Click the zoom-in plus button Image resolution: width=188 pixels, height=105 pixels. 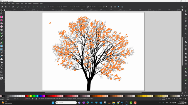pyautogui.click(x=174, y=99)
